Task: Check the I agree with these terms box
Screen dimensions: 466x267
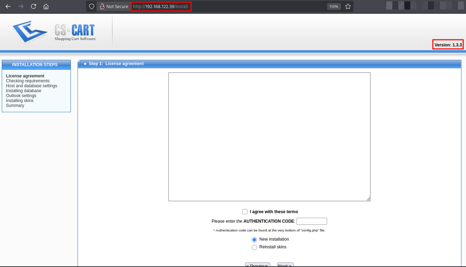Action: [x=245, y=211]
